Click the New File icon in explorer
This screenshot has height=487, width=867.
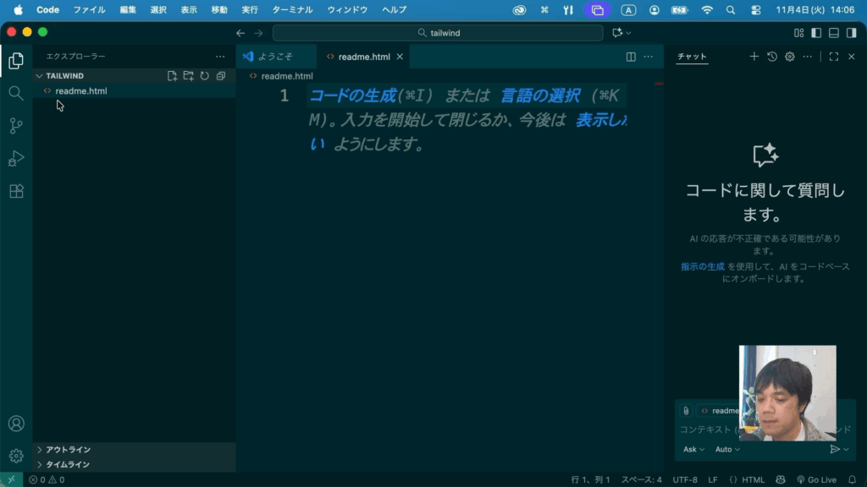click(172, 76)
